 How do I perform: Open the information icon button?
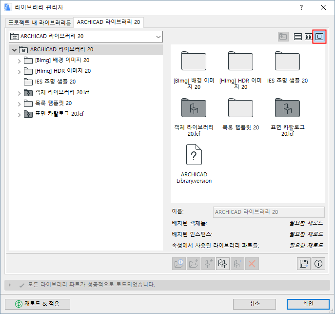(318, 264)
